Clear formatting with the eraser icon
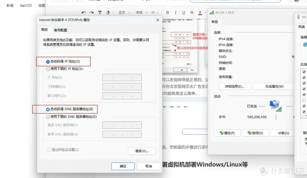 (108, 13)
